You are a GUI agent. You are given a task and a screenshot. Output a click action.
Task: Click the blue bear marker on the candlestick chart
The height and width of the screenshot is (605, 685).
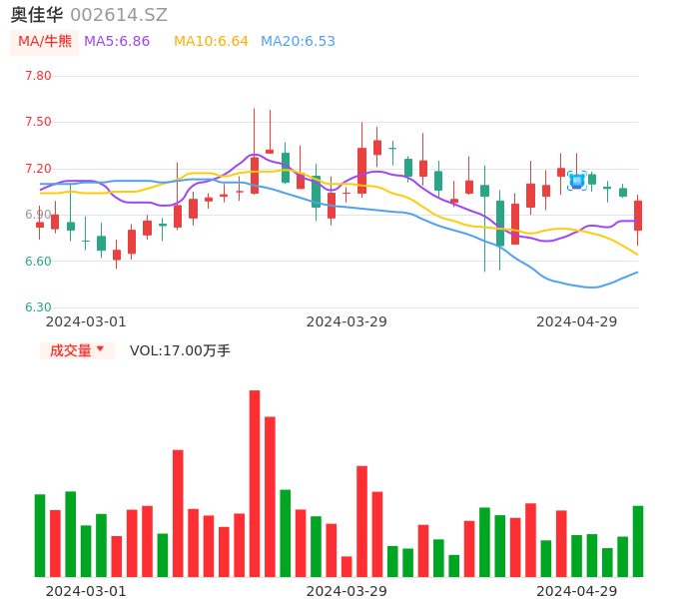point(576,181)
